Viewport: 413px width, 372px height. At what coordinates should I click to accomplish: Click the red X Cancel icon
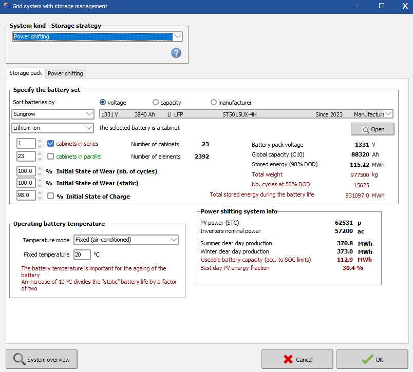[x=289, y=360]
